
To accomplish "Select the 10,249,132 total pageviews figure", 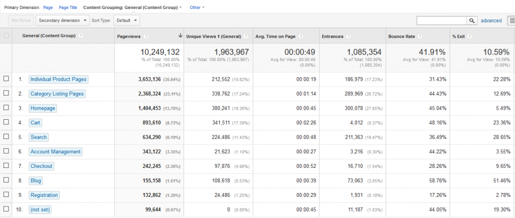I will [160, 52].
